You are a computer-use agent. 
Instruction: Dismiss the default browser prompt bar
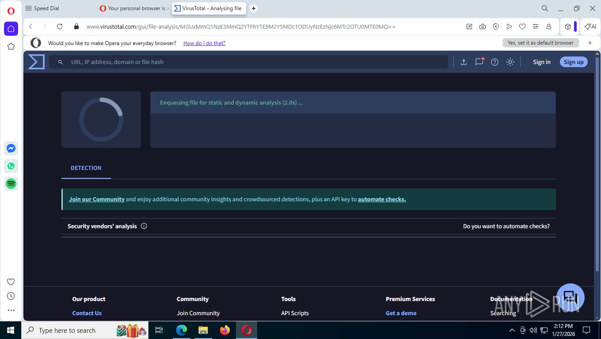[x=590, y=43]
